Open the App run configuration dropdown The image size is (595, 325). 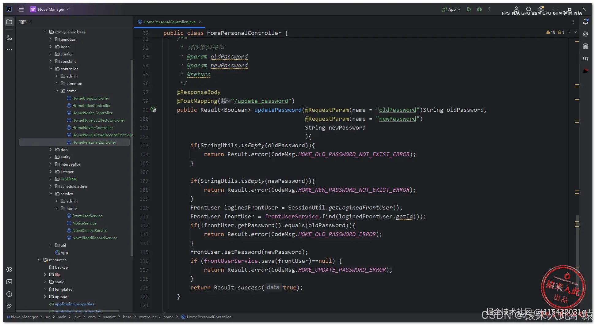coord(451,9)
